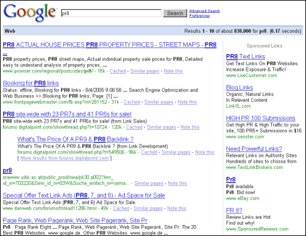Click the orawww.uibk.ac.at green URL text
Viewport: 306px width, 236px height.
point(66,181)
